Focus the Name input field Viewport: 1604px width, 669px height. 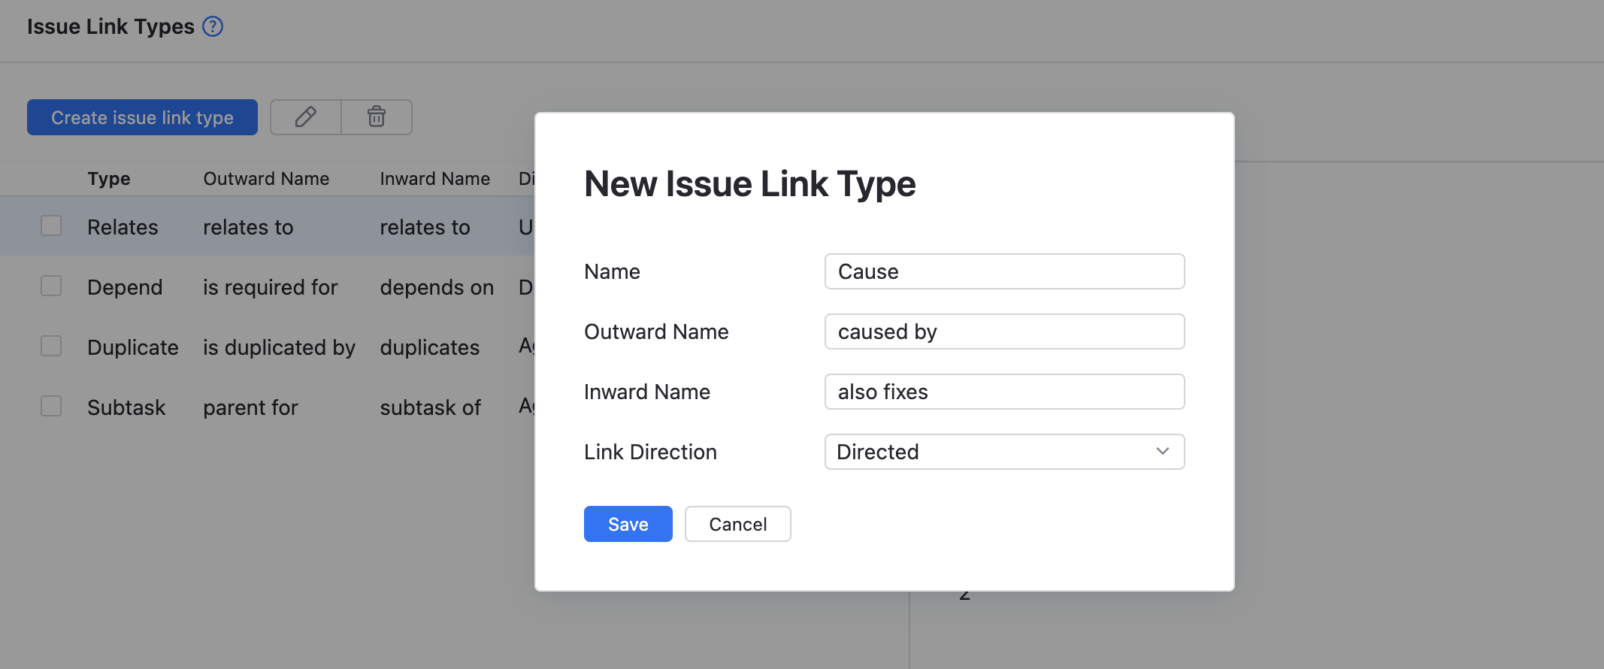click(1003, 271)
